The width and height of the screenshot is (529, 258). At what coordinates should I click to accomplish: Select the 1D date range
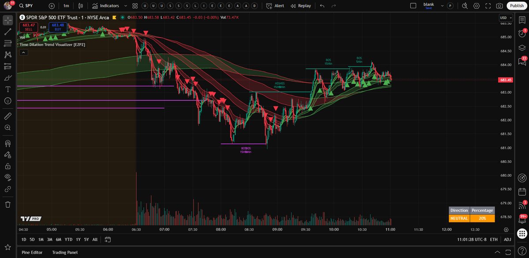point(24,240)
